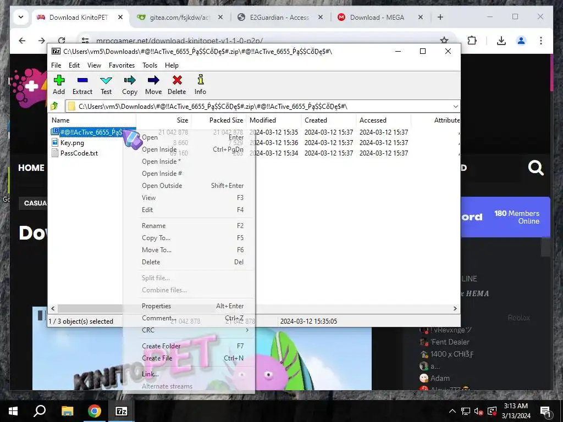Open the View menu in 7-Zip
Screen dimensions: 563x422
pos(94,65)
